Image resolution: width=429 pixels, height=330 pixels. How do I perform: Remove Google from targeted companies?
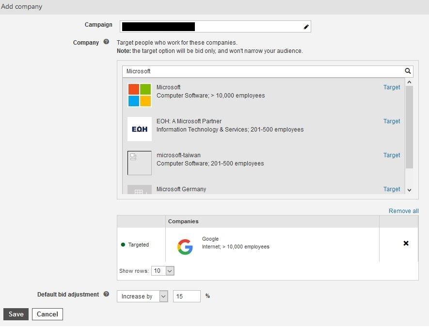point(406,243)
